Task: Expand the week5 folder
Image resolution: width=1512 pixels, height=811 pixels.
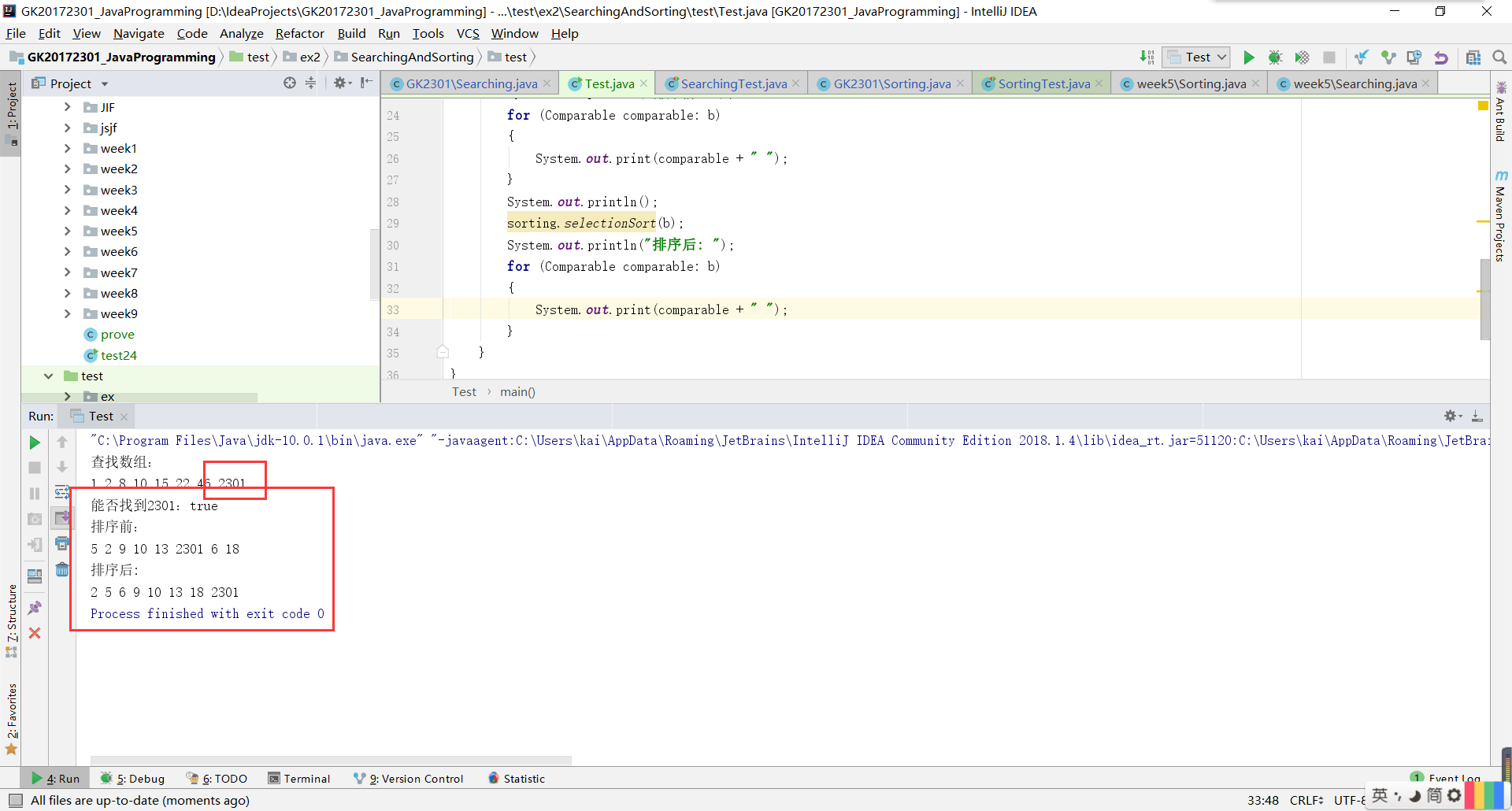Action: click(68, 231)
